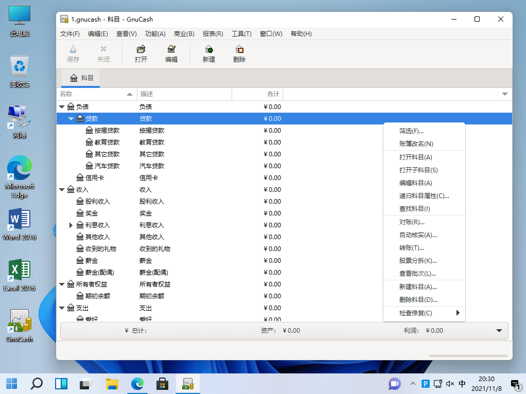Click the 描述 column header
Viewport: 526px width, 394px height.
click(x=184, y=94)
